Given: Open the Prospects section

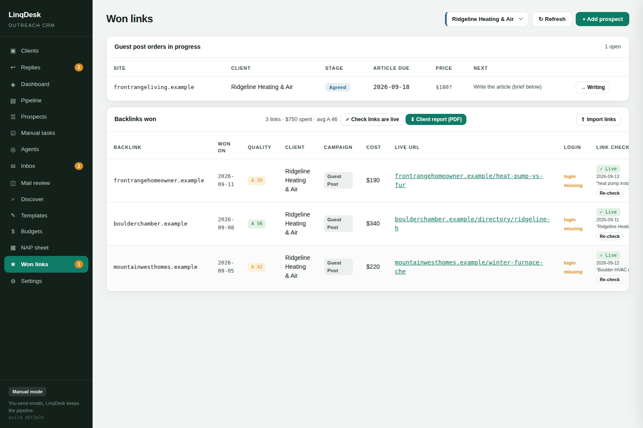Looking at the screenshot, I should pyautogui.click(x=46, y=117).
